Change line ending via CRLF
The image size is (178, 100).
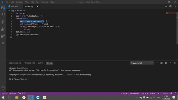pos(159,93)
